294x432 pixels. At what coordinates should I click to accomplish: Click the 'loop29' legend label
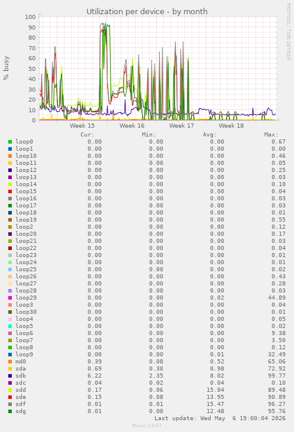coord(26,298)
